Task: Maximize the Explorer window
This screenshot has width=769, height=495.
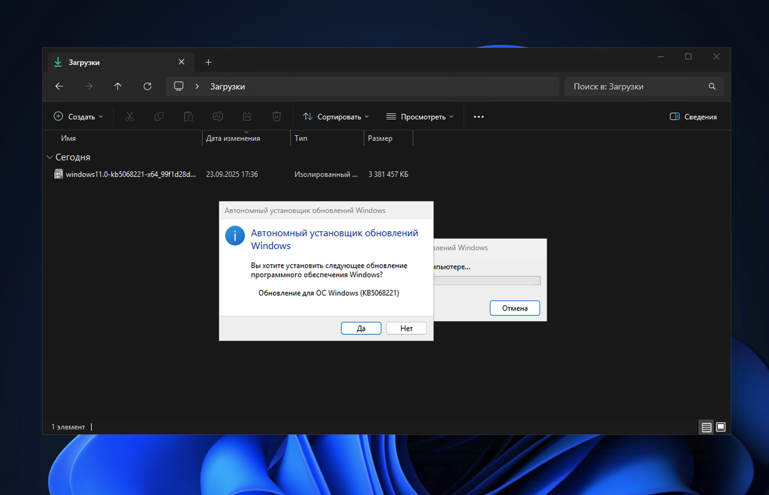Action: (689, 56)
